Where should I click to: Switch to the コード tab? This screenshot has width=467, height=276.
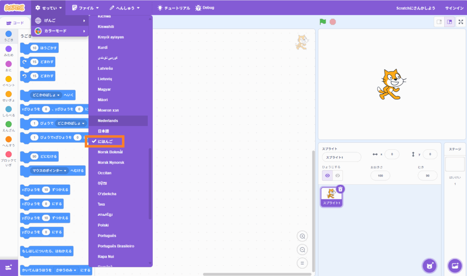point(15,23)
